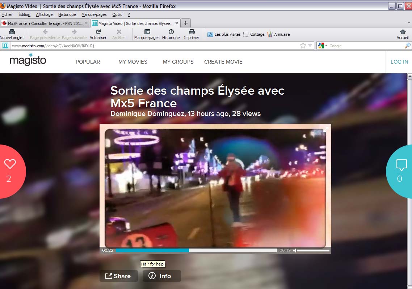Click LOG IN link
Screen dimensions: 412x289
tap(399, 62)
